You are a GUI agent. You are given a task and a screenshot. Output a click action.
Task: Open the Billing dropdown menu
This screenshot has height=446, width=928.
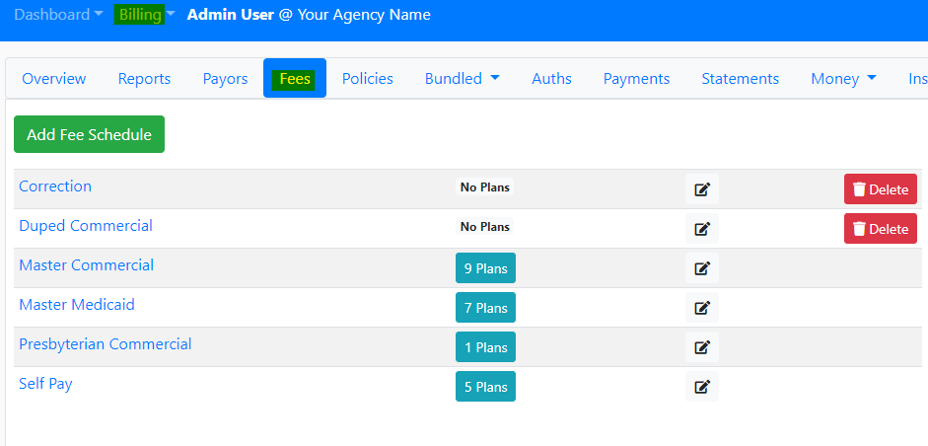(x=145, y=15)
